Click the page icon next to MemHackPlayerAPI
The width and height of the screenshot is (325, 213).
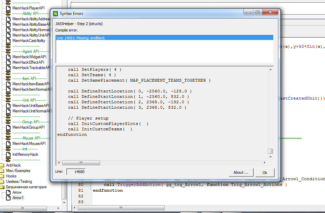pyautogui.click(x=8, y=8)
